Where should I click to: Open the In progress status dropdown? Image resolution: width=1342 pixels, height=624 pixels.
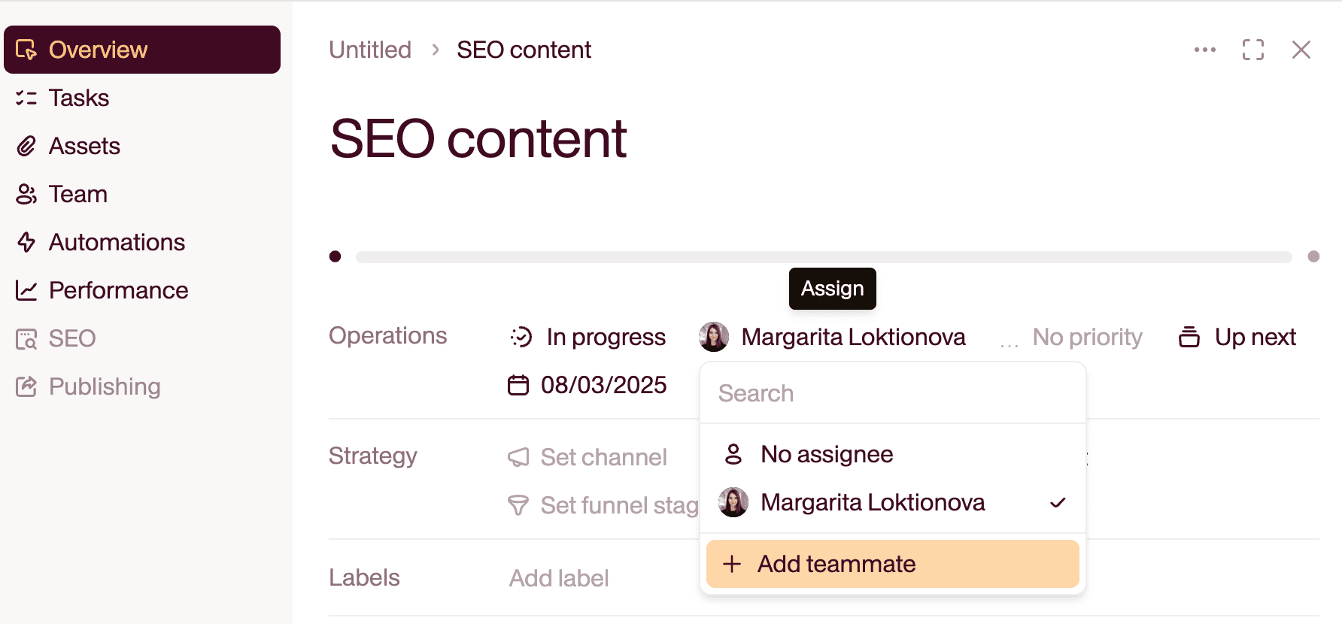point(606,337)
